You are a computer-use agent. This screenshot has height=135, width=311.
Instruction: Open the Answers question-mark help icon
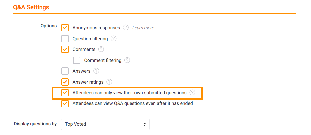[96, 71]
